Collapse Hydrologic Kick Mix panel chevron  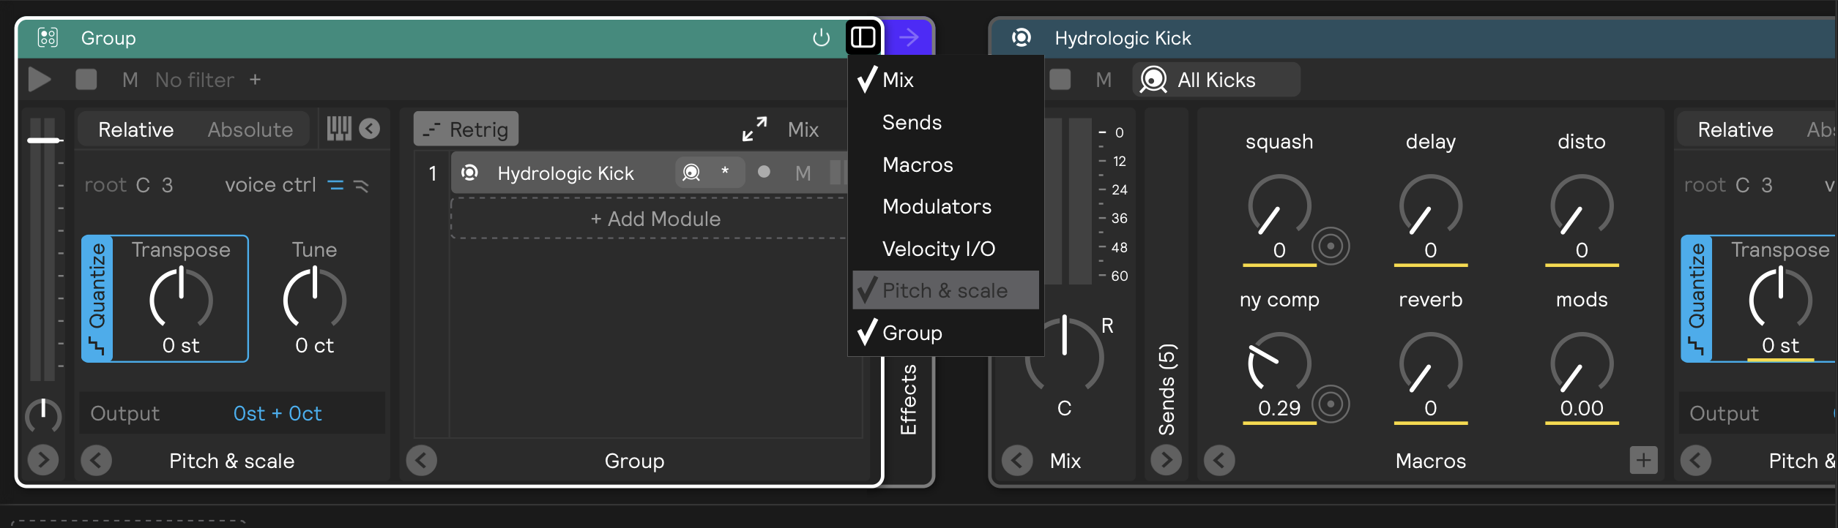(x=1017, y=461)
